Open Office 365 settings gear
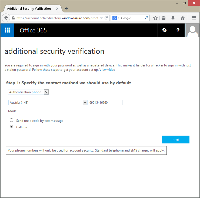The height and width of the screenshot is (198, 200). pyautogui.click(x=164, y=30)
